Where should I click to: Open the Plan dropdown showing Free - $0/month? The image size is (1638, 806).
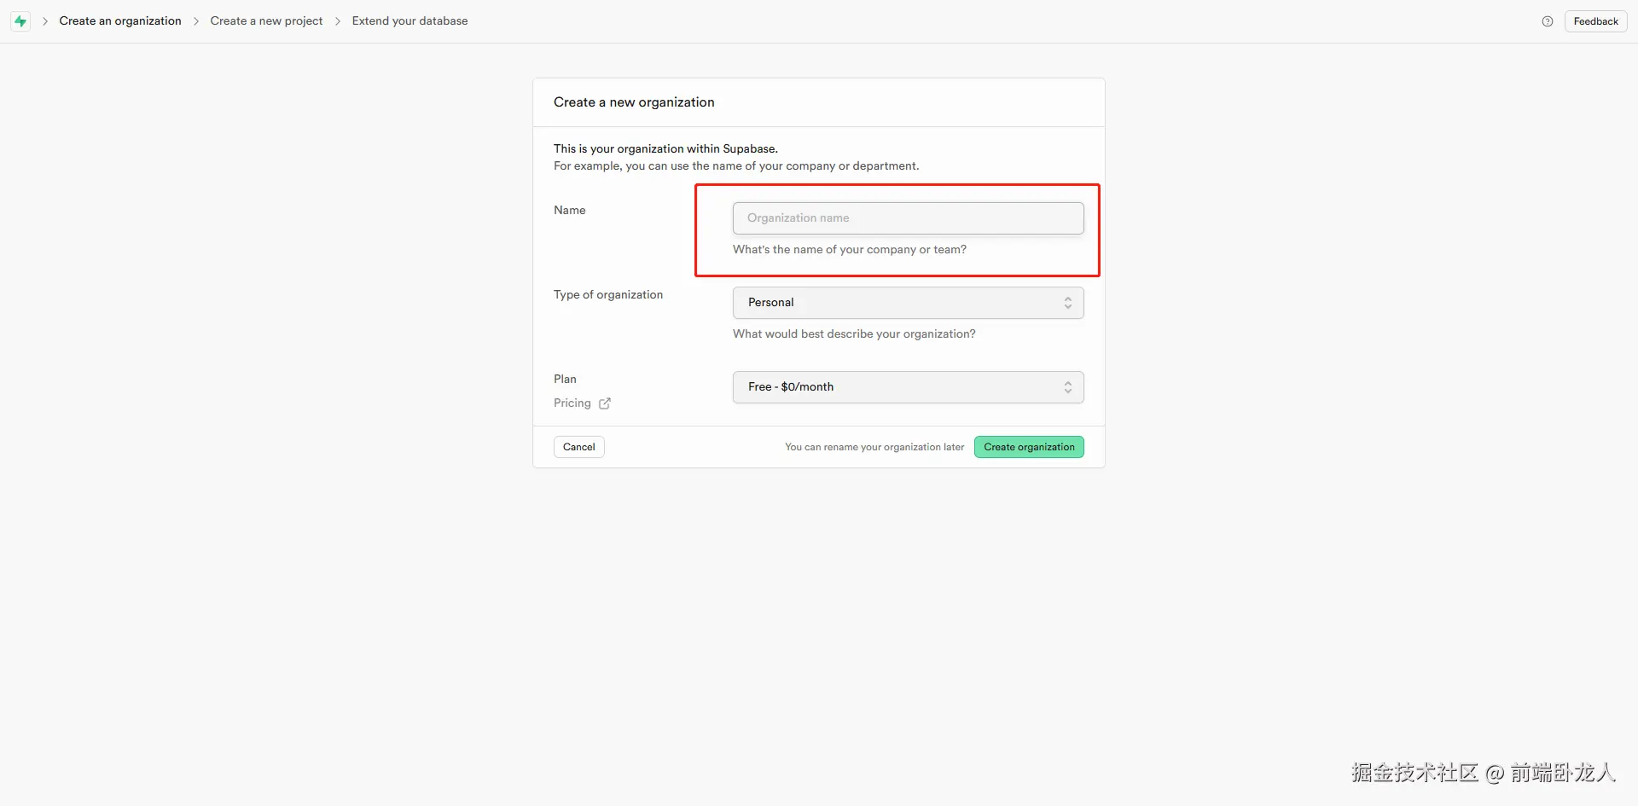908,387
